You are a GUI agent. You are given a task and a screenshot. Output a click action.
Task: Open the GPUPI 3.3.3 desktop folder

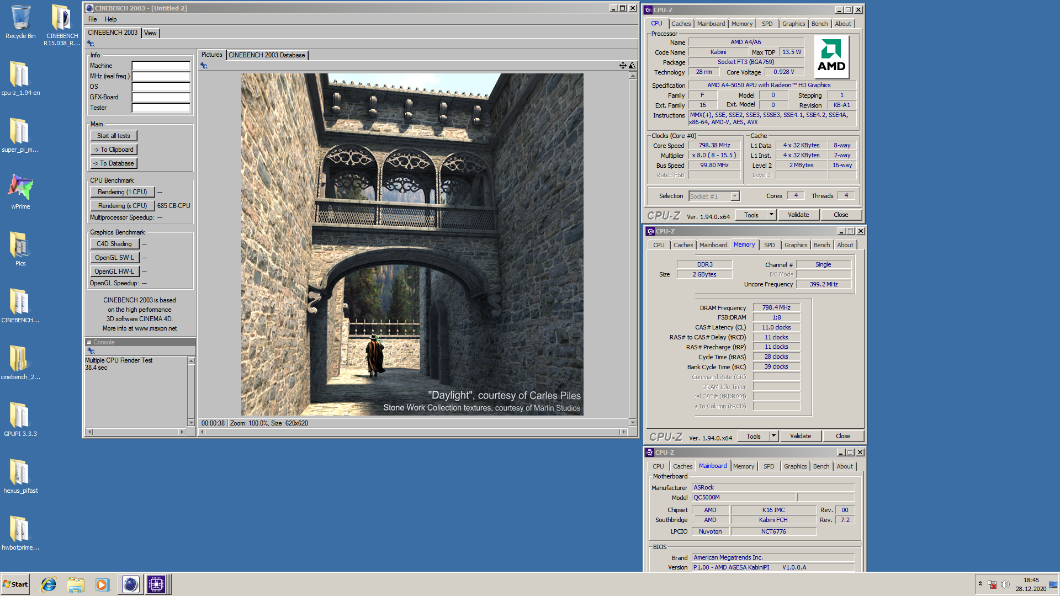[20, 420]
